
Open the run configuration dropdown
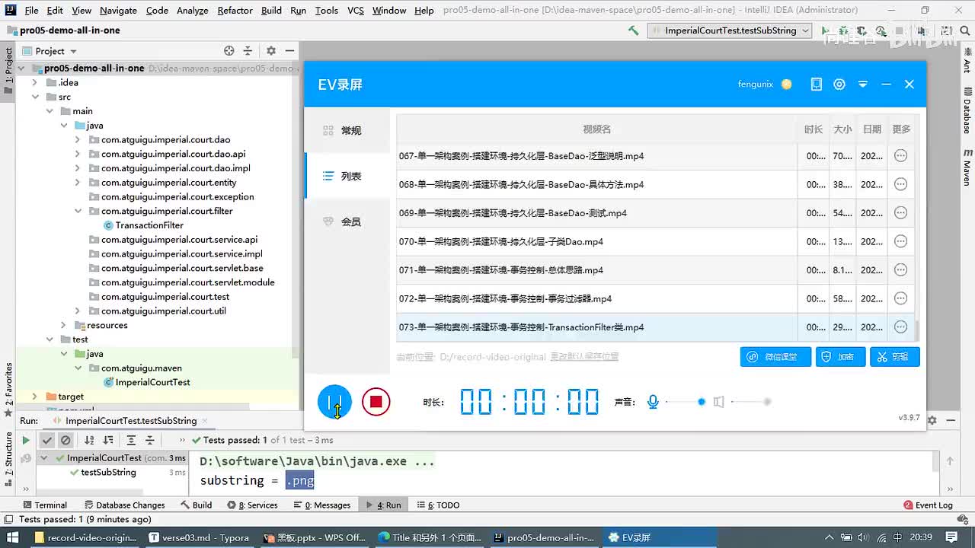pos(731,30)
